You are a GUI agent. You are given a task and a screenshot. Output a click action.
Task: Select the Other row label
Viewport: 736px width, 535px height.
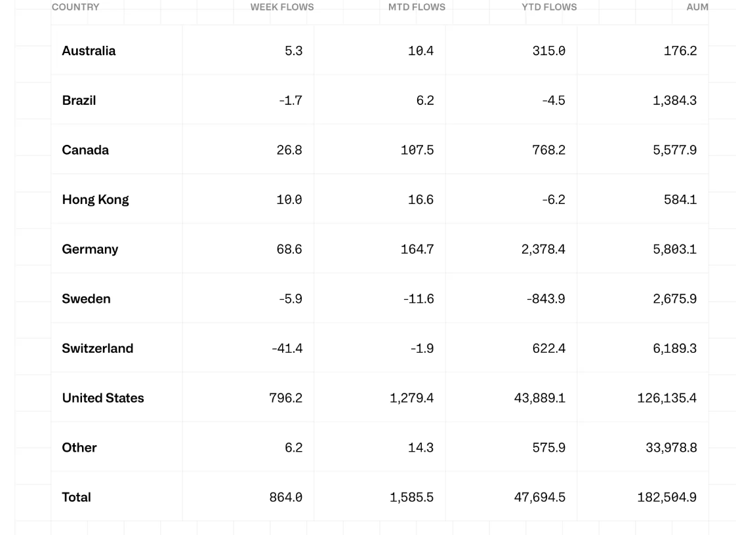tap(79, 448)
